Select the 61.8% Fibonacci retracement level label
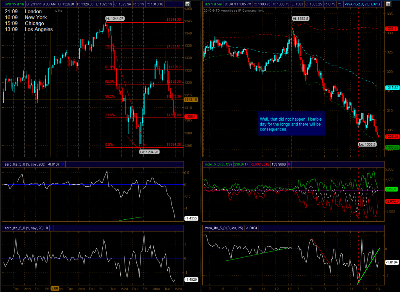This screenshot has height=292, width=400. coord(109,67)
